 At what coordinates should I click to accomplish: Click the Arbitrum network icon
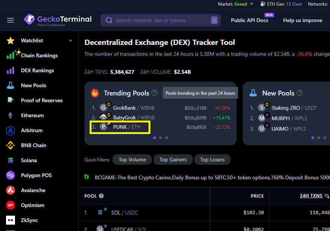coord(10,130)
